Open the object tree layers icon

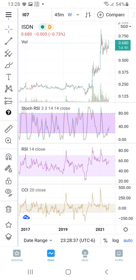[9, 237]
